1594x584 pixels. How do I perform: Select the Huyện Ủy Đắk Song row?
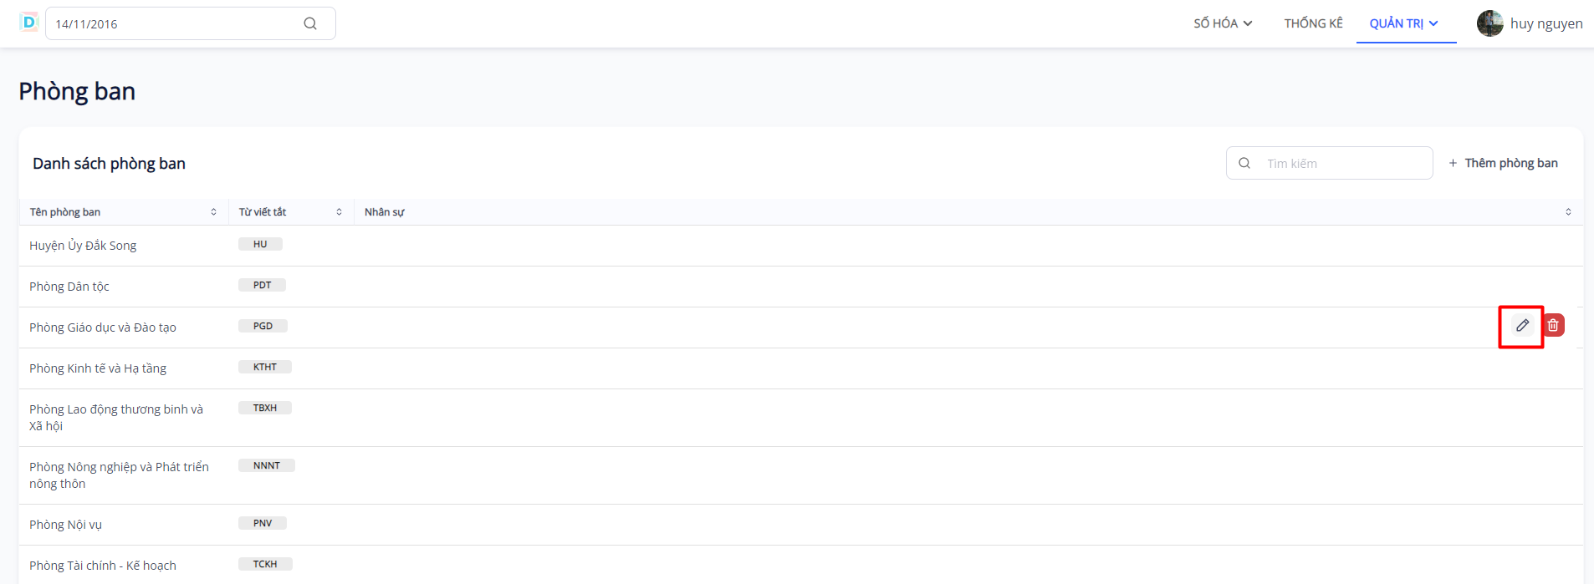83,246
